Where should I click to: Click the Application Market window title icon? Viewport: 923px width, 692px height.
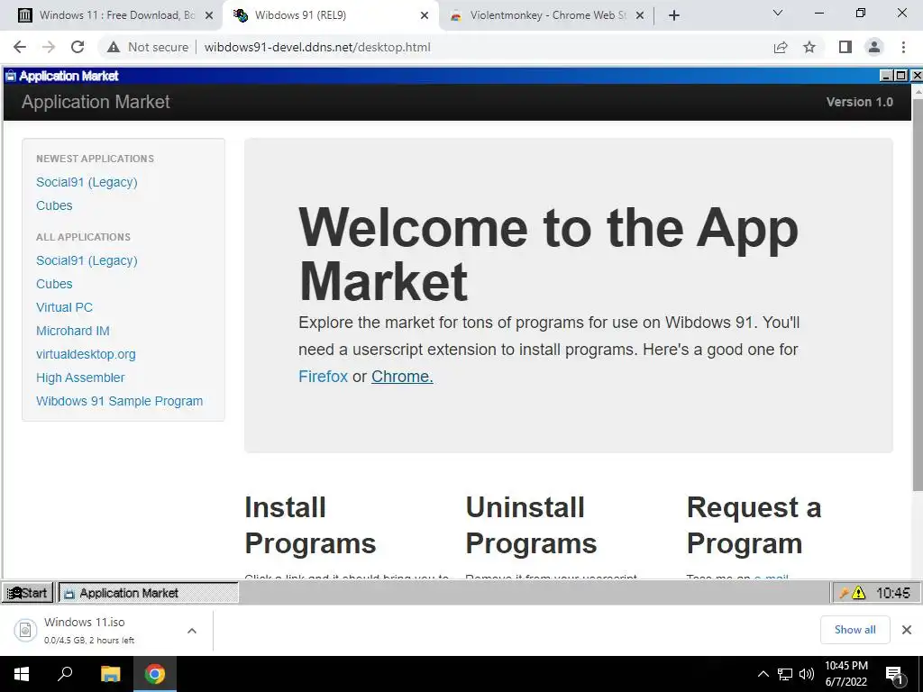tap(11, 76)
